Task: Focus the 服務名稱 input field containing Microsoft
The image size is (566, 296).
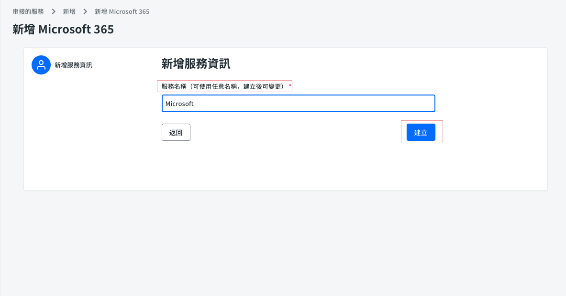Action: click(298, 103)
